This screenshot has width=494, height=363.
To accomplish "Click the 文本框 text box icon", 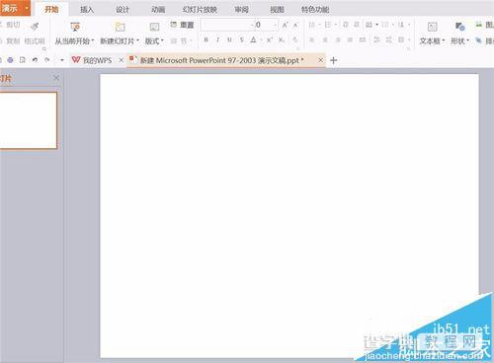I will (x=432, y=27).
